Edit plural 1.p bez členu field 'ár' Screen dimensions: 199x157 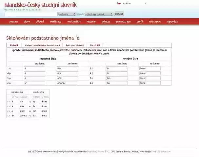point(117,68)
